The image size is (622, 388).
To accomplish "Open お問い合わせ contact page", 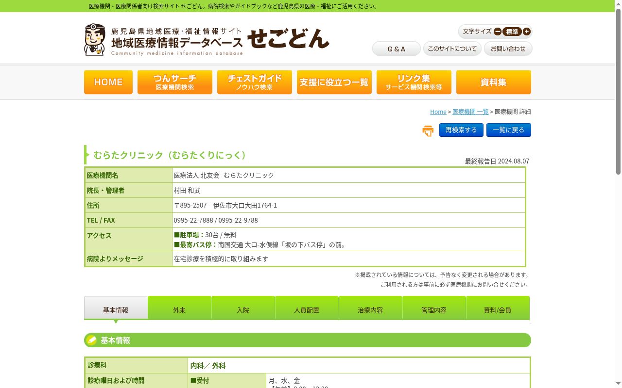I will pos(508,48).
